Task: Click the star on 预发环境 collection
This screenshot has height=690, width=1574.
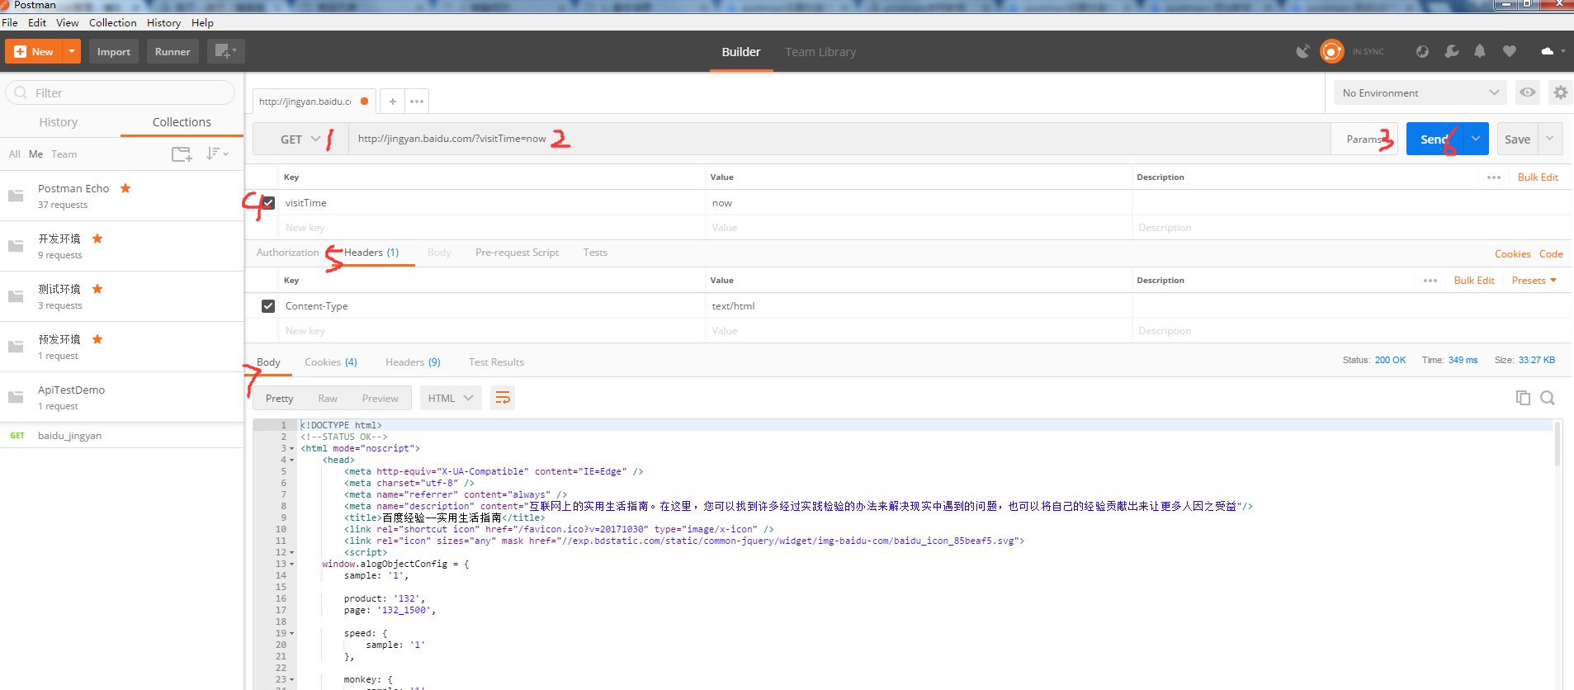Action: [97, 339]
